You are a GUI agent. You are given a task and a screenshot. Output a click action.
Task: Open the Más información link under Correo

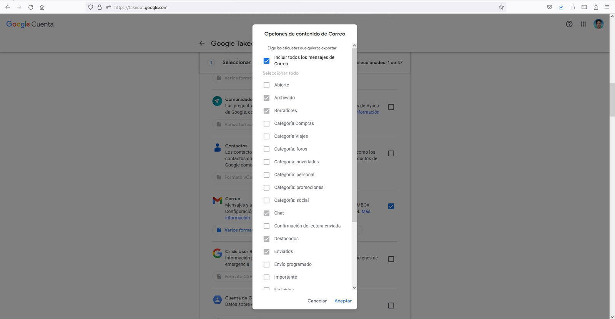point(238,218)
